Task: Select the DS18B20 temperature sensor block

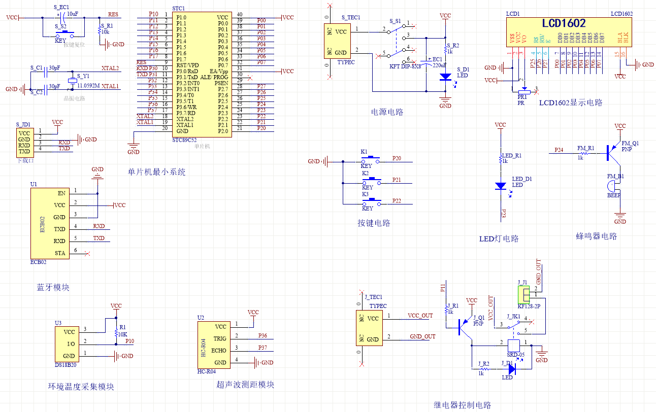Action: point(67,344)
